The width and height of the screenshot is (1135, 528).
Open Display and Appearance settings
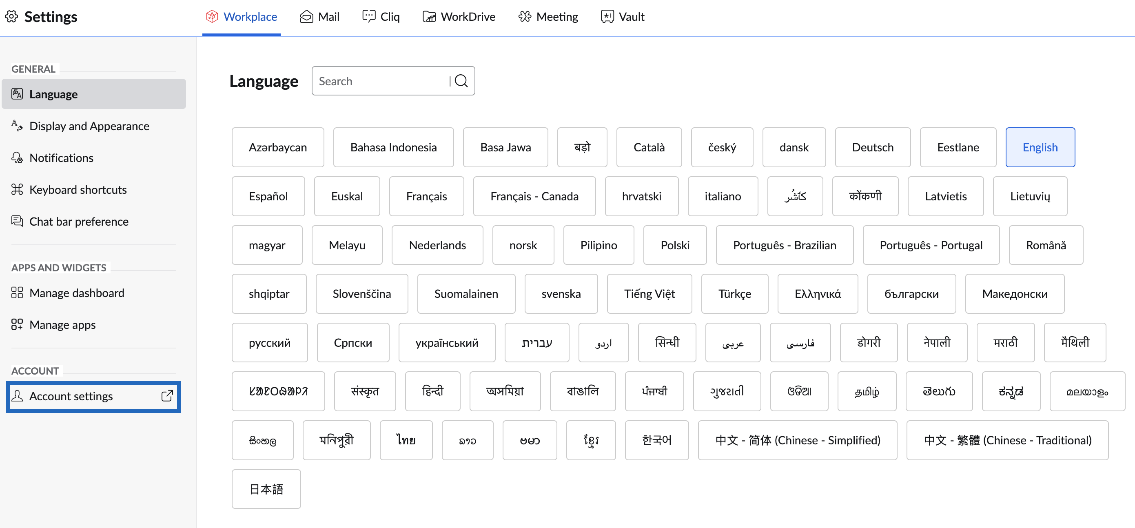[94, 126]
